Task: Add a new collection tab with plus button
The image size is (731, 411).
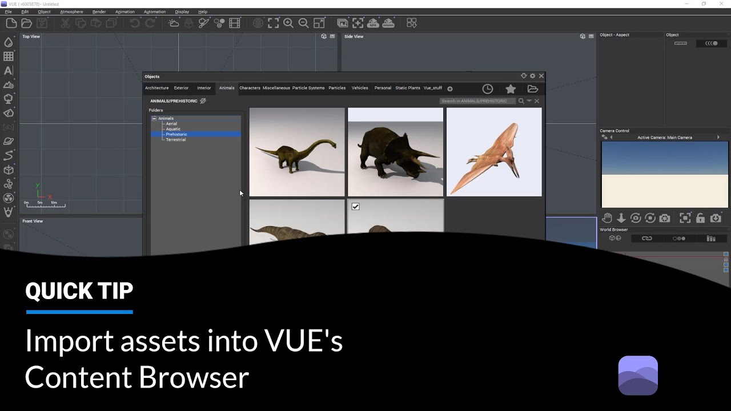Action: 450,88
